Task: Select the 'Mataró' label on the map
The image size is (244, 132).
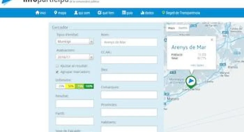Action: [x=173, y=99]
